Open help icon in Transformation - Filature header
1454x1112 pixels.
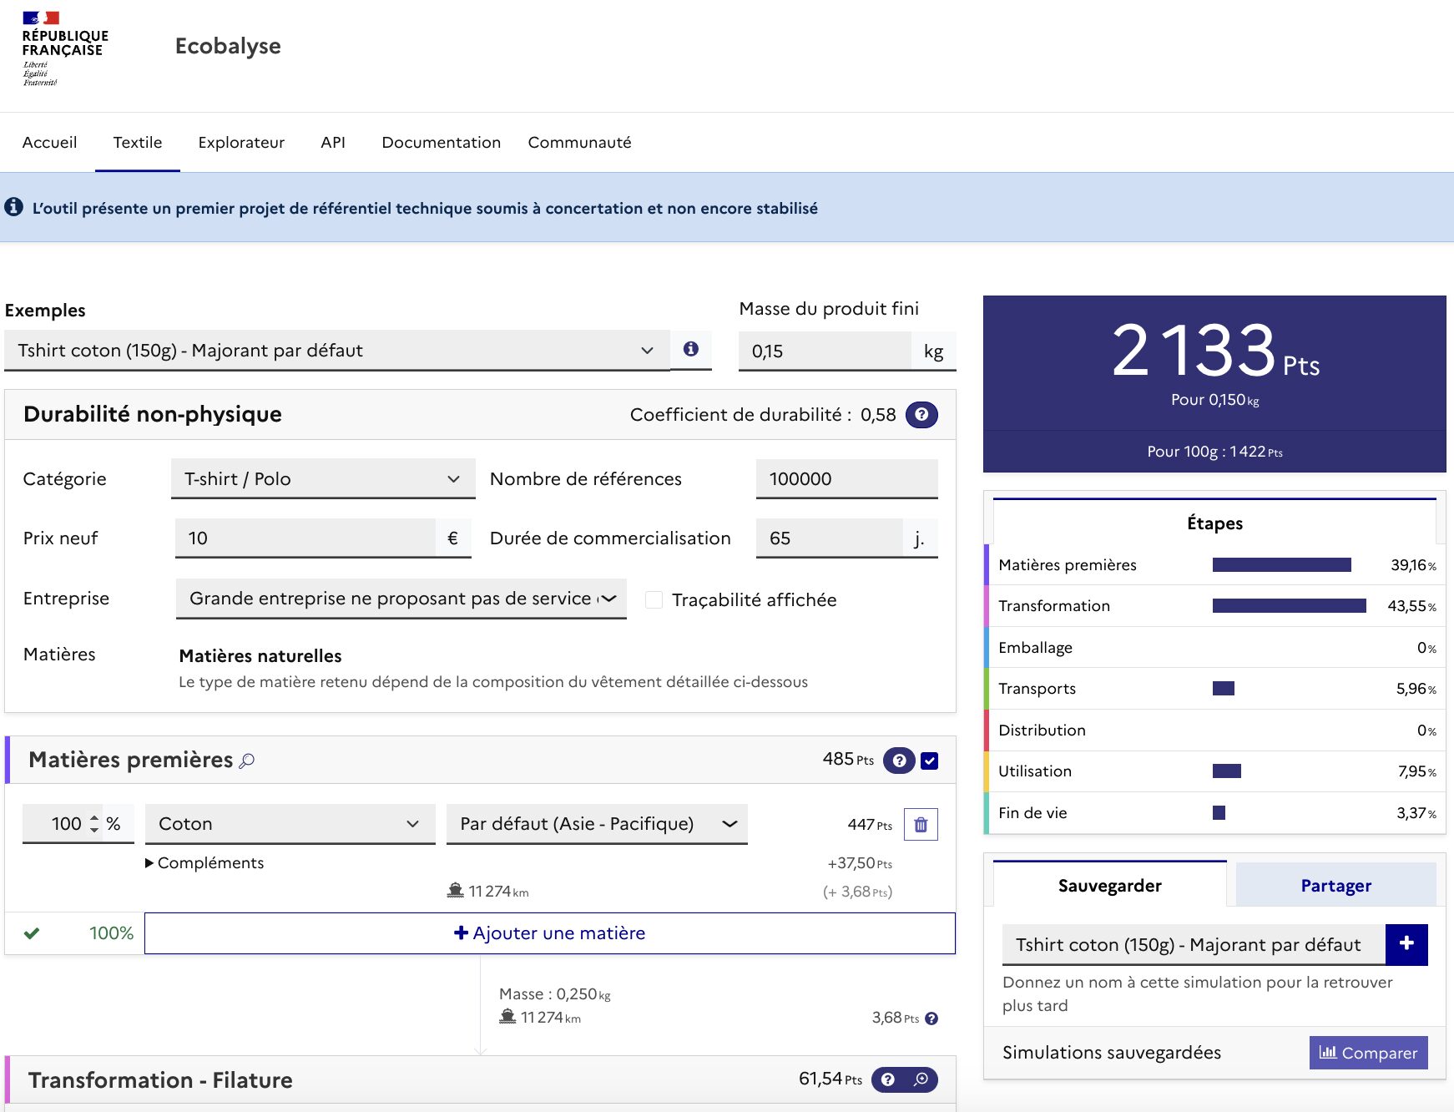point(888,1079)
